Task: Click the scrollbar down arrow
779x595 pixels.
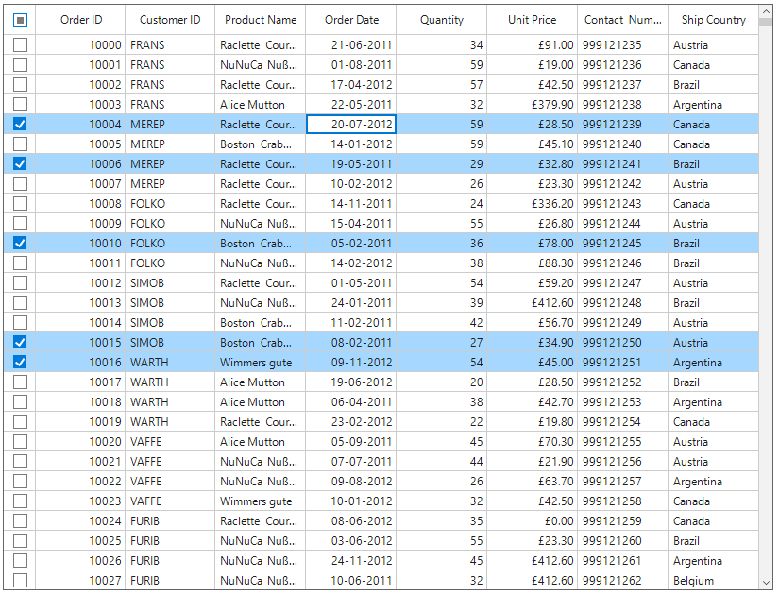Action: 766,583
